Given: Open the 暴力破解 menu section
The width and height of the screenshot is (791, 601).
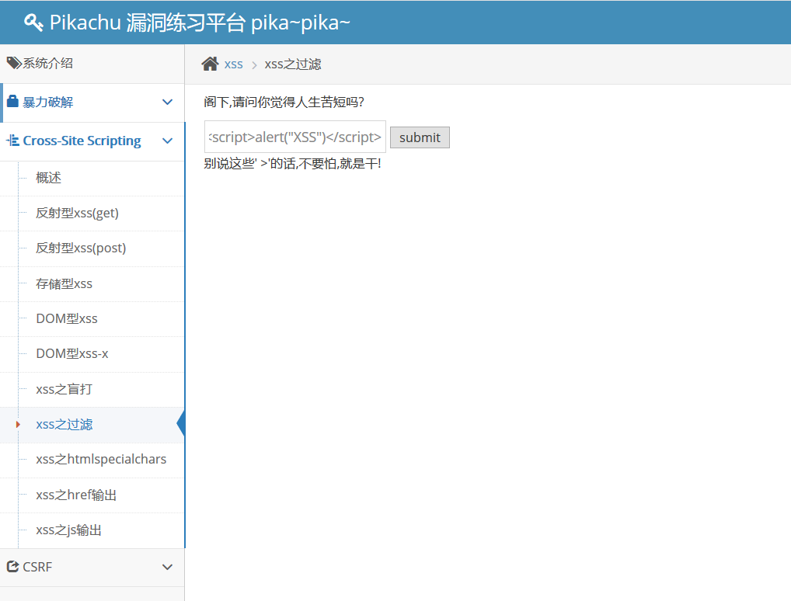Looking at the screenshot, I should click(x=92, y=102).
